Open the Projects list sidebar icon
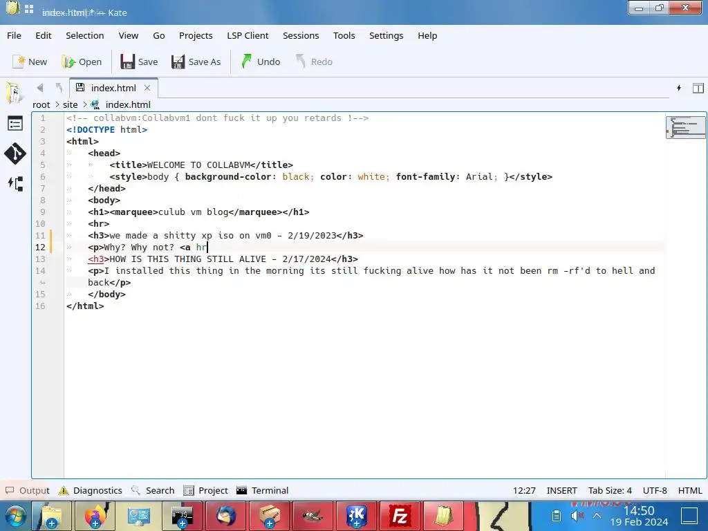 (x=15, y=123)
